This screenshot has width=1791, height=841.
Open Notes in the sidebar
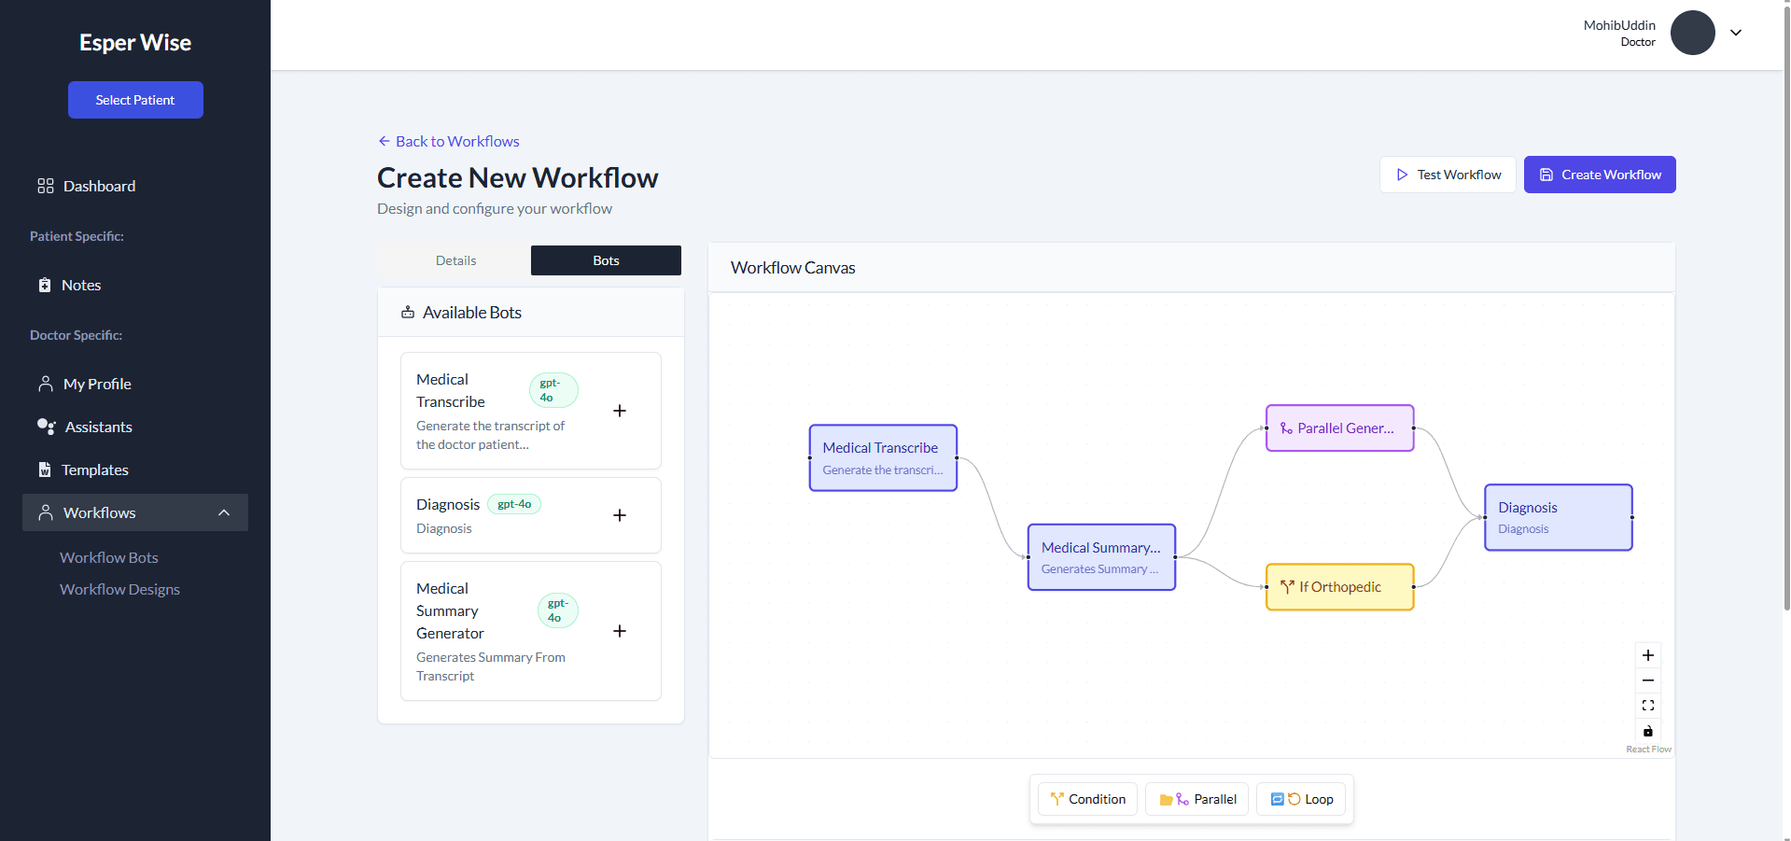point(81,285)
